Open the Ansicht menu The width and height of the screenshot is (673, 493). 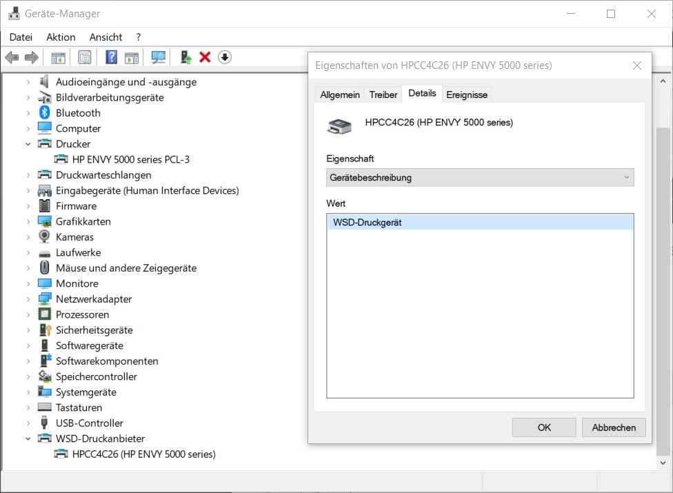106,37
